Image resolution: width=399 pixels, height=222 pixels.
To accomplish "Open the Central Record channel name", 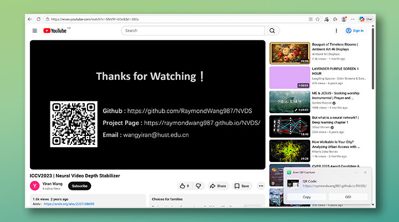I will 321,103.
